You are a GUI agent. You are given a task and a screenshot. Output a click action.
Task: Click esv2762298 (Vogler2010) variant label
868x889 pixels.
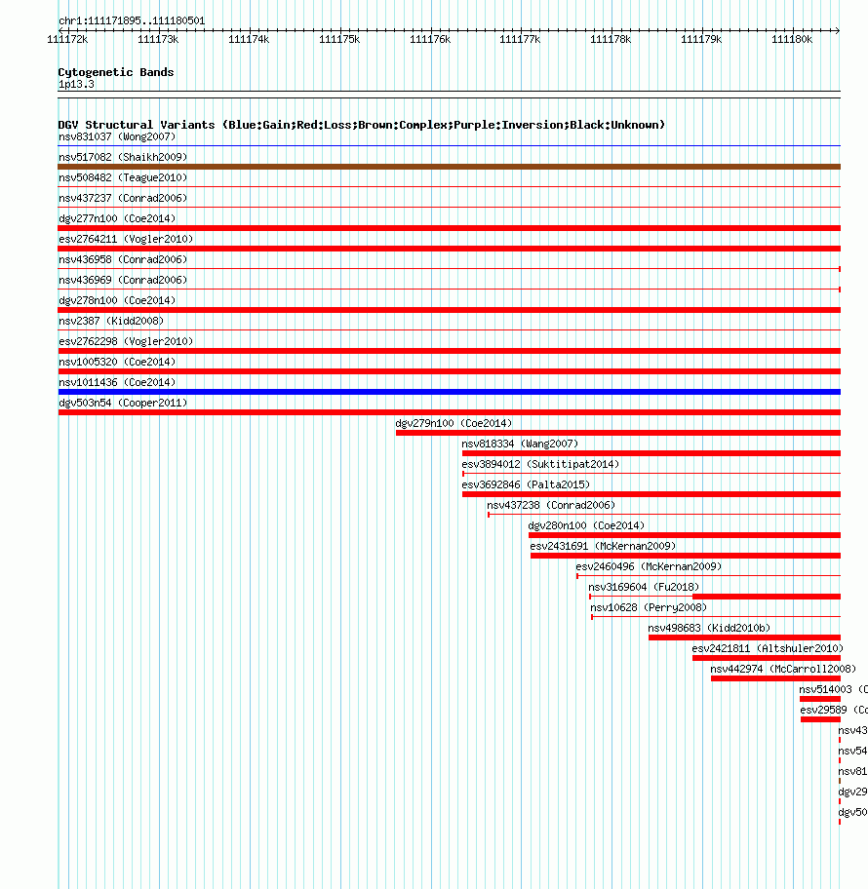pyautogui.click(x=126, y=341)
